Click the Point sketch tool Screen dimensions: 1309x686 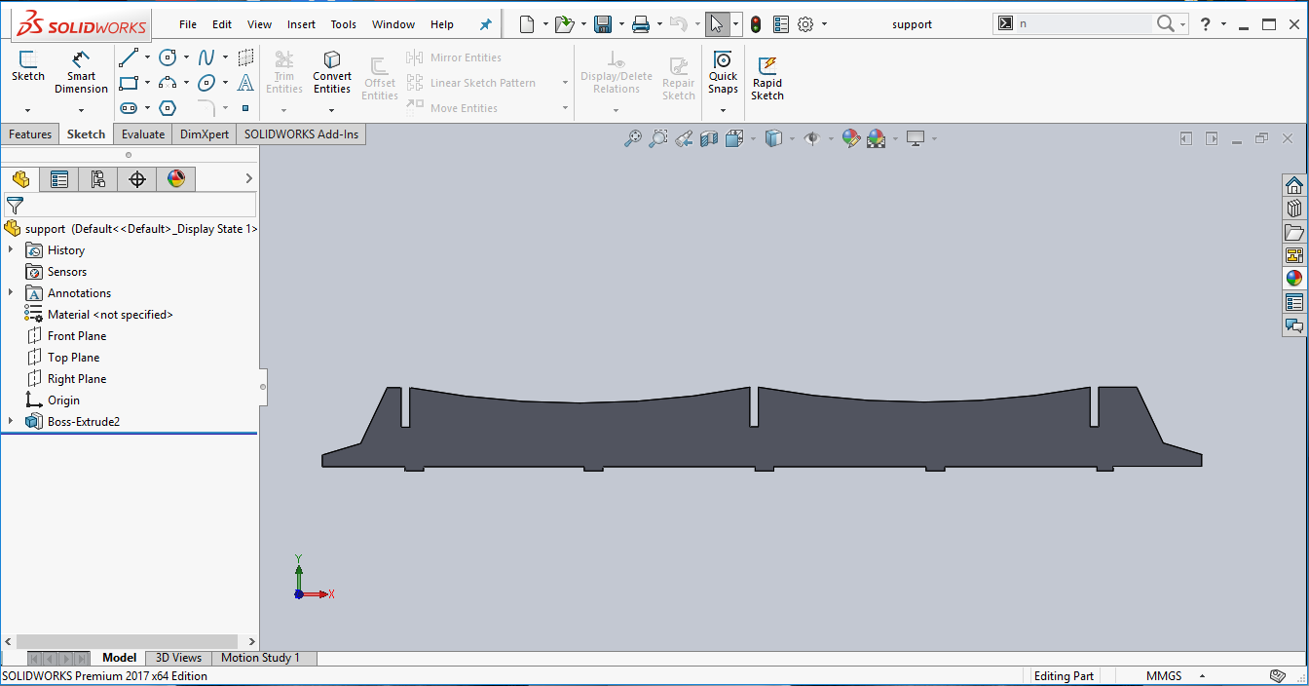point(245,108)
